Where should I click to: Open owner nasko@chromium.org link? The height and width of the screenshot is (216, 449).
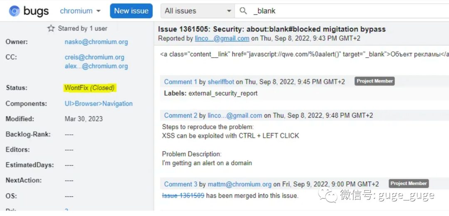[x=96, y=42]
